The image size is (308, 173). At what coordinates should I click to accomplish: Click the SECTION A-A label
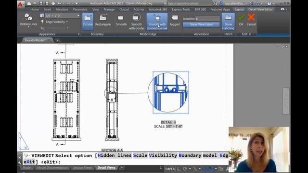112,150
